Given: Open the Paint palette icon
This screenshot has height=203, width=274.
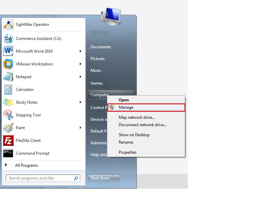Looking at the screenshot, I should (8, 128).
